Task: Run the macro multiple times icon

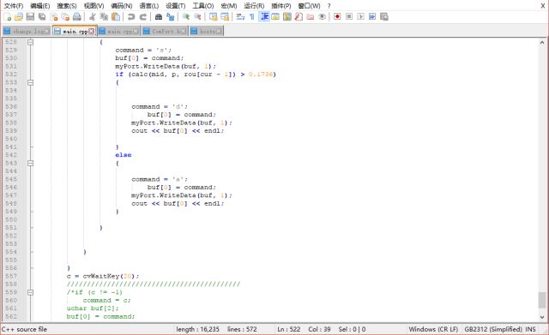Action: (x=372, y=17)
